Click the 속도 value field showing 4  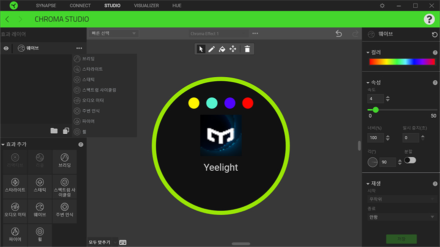point(375,99)
